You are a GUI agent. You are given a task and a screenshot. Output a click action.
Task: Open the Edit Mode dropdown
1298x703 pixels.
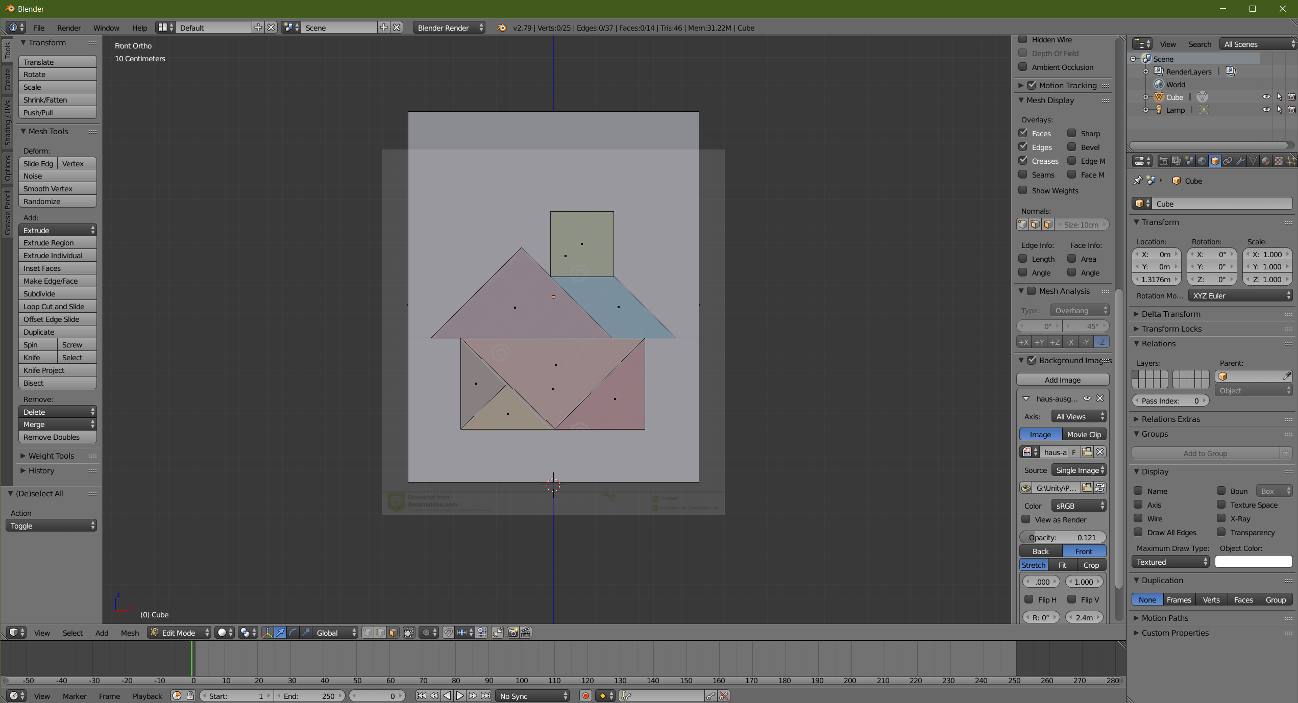[x=179, y=633]
